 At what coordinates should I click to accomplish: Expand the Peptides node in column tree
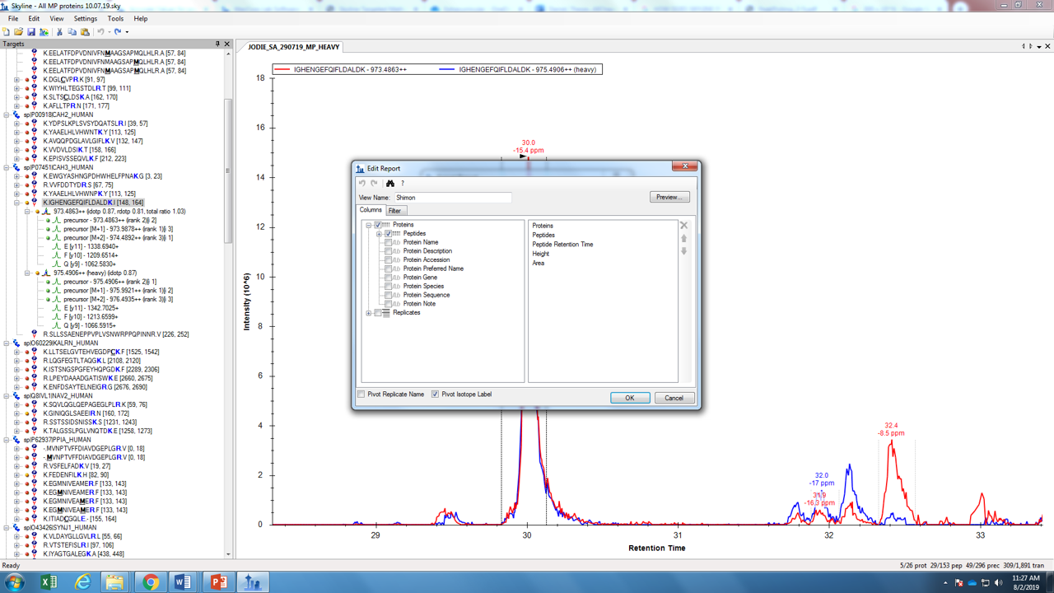(379, 234)
